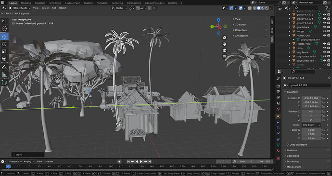Open the Material properties tab
This screenshot has height=176, width=332.
tap(278, 151)
